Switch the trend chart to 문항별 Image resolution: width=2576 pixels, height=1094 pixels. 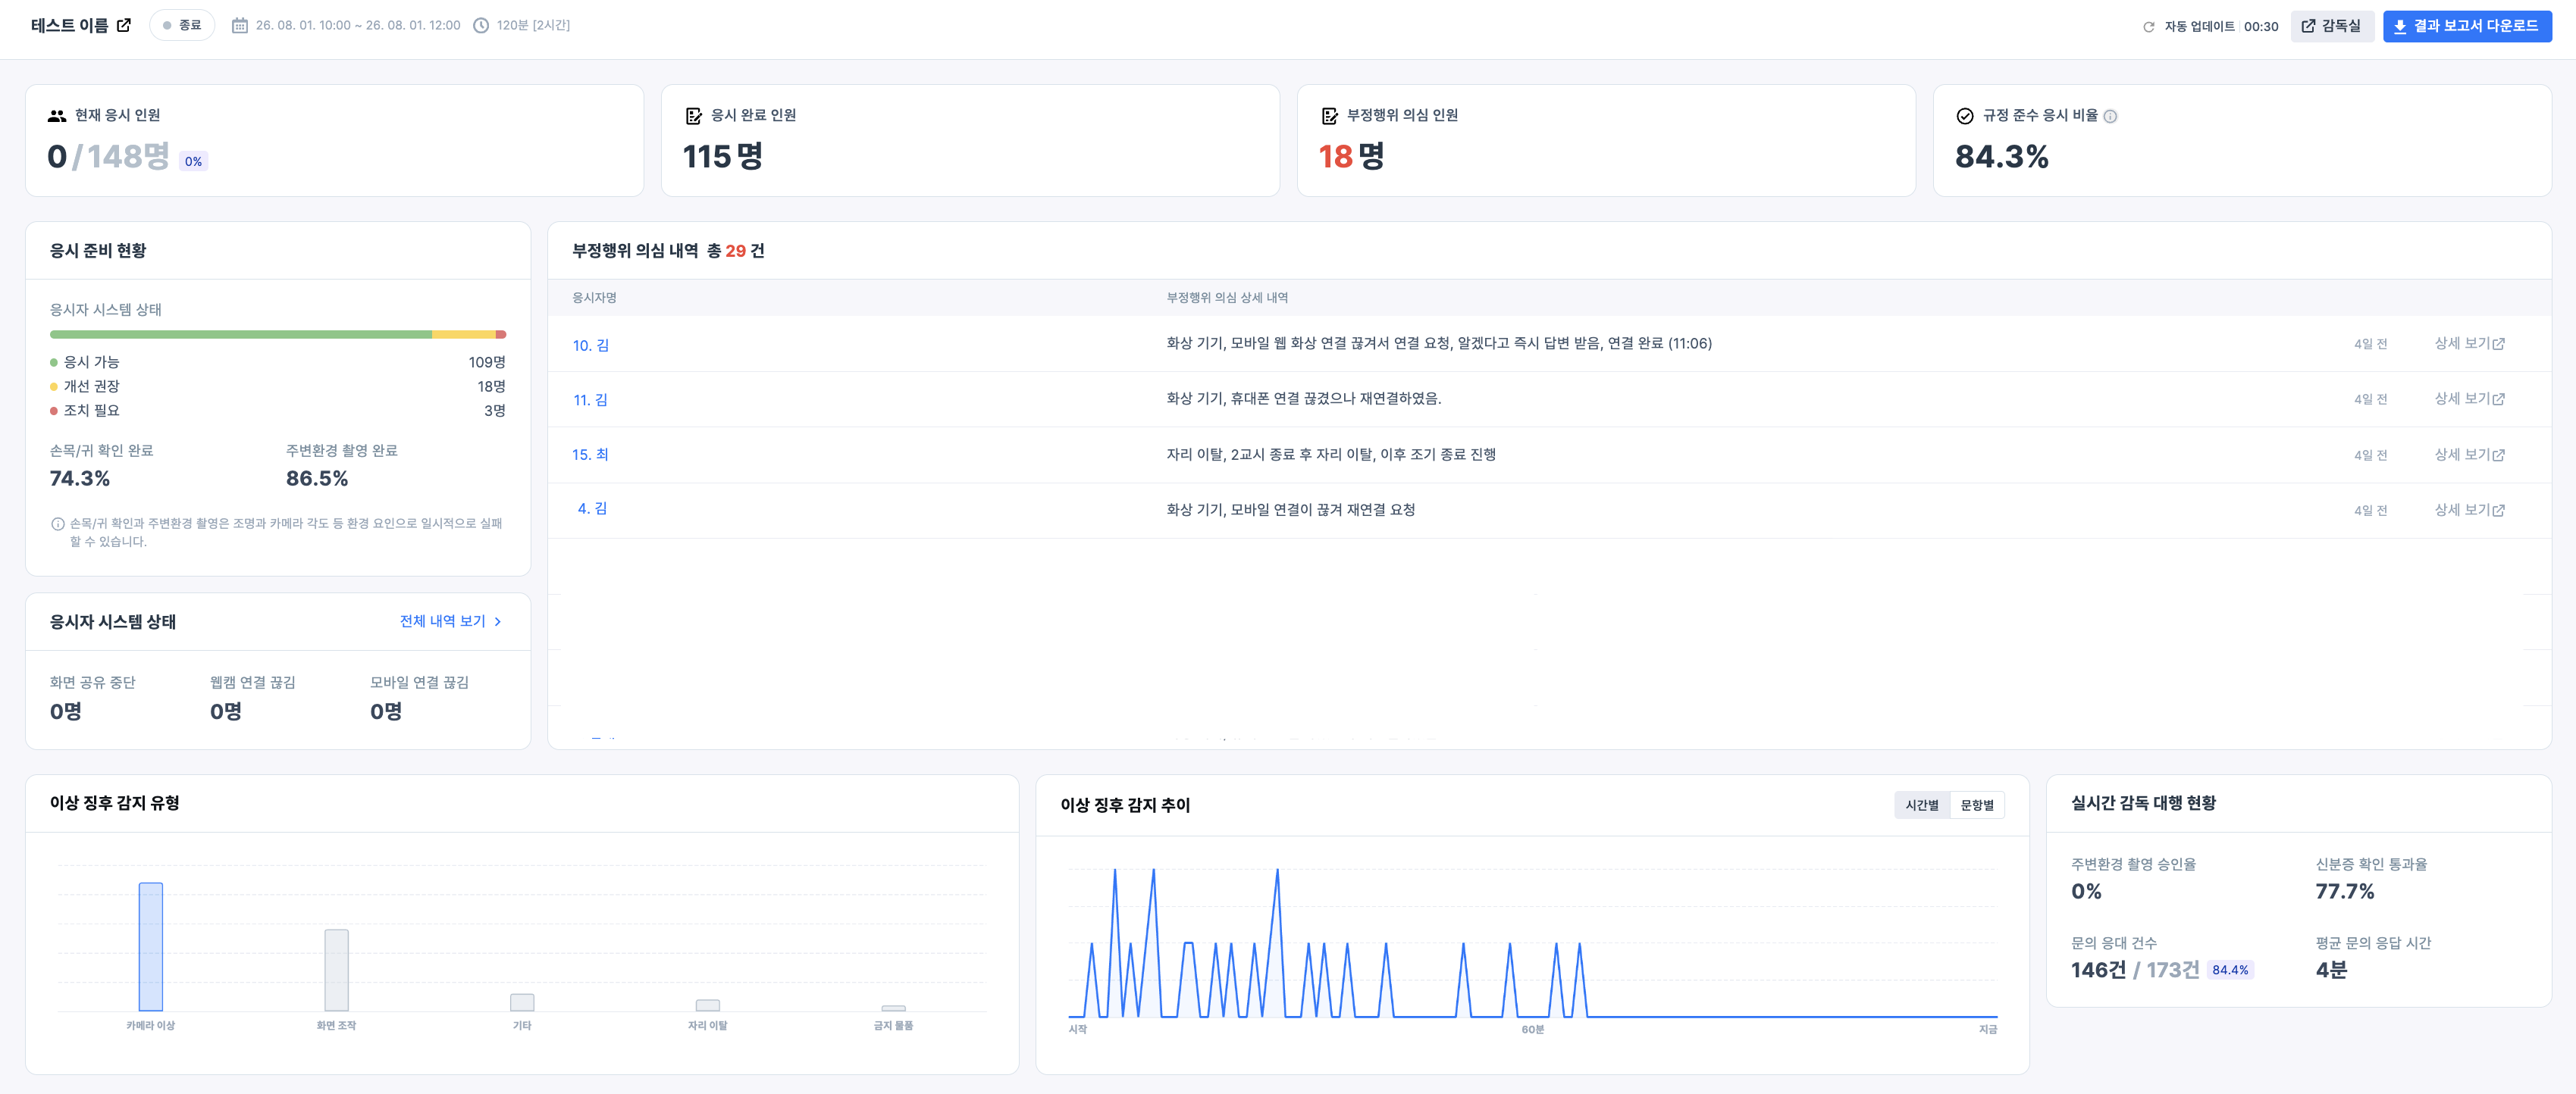tap(1976, 805)
